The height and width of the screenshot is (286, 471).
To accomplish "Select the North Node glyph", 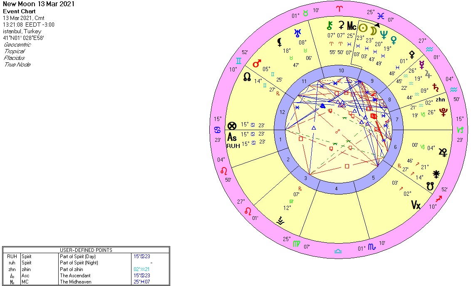I will 247,77.
